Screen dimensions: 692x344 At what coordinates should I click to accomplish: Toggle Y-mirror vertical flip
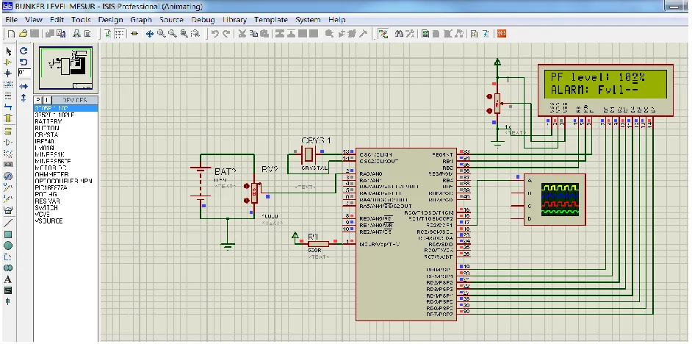[24, 98]
